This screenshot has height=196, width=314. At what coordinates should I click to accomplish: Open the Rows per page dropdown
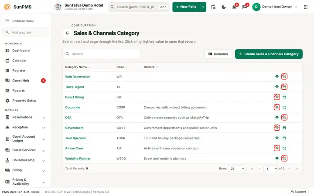click(x=237, y=169)
